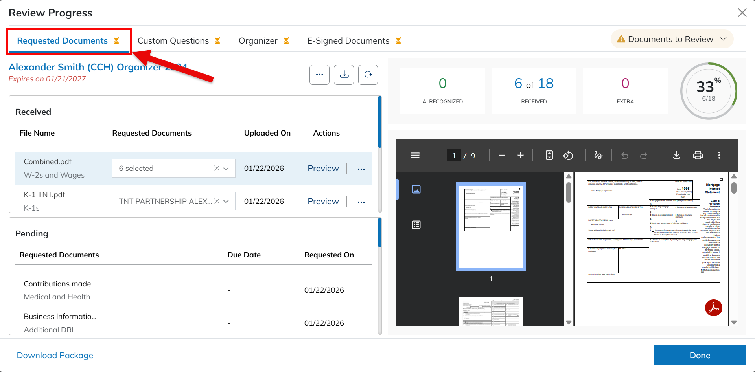755x372 pixels.
Task: Switch to the E-Signed Documents tab
Action: coord(354,41)
